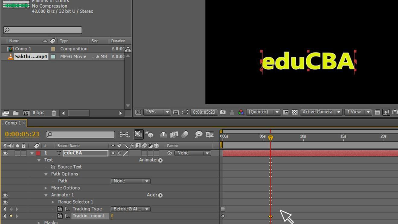The width and height of the screenshot is (398, 224).
Task: Expand Range Selector 1
Action: pyautogui.click(x=53, y=202)
